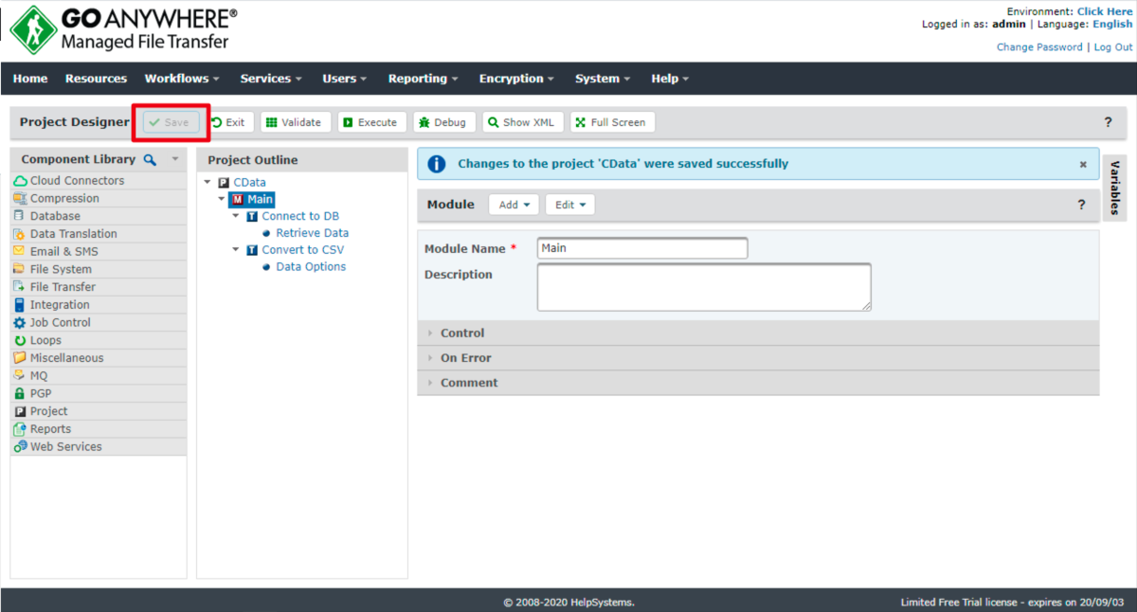
Task: Click the Reports category icon
Action: [x=20, y=429]
